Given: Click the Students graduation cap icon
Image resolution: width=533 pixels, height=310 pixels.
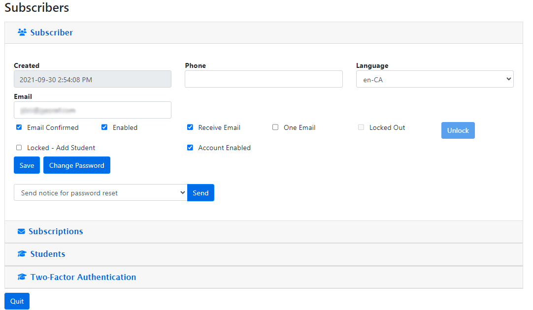Looking at the screenshot, I should click(x=22, y=254).
